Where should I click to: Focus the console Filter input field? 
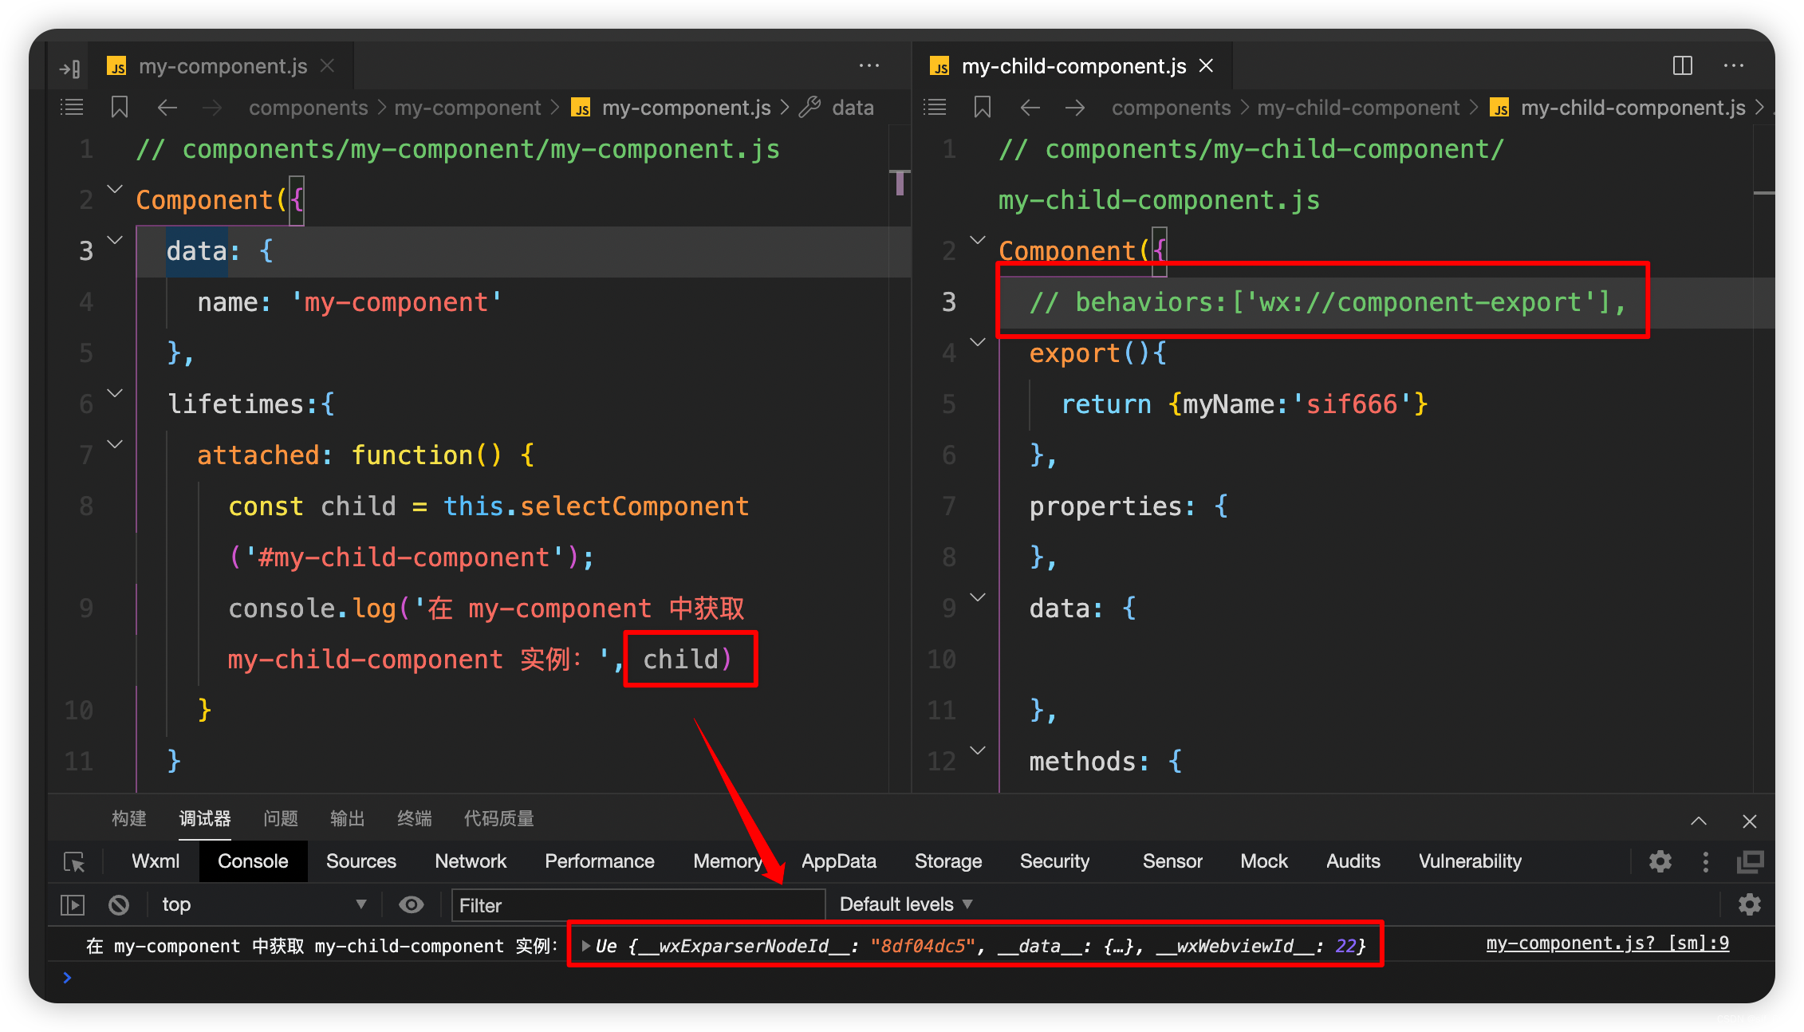coord(638,905)
